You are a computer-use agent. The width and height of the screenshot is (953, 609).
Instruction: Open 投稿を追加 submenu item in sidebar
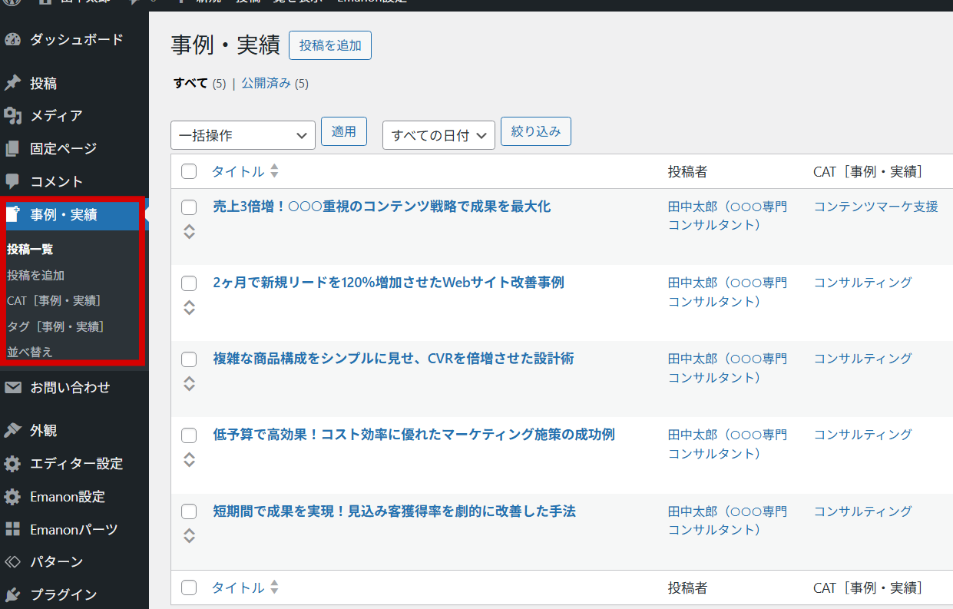(35, 275)
